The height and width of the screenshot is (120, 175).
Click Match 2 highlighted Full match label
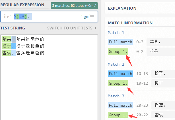coord(120,74)
